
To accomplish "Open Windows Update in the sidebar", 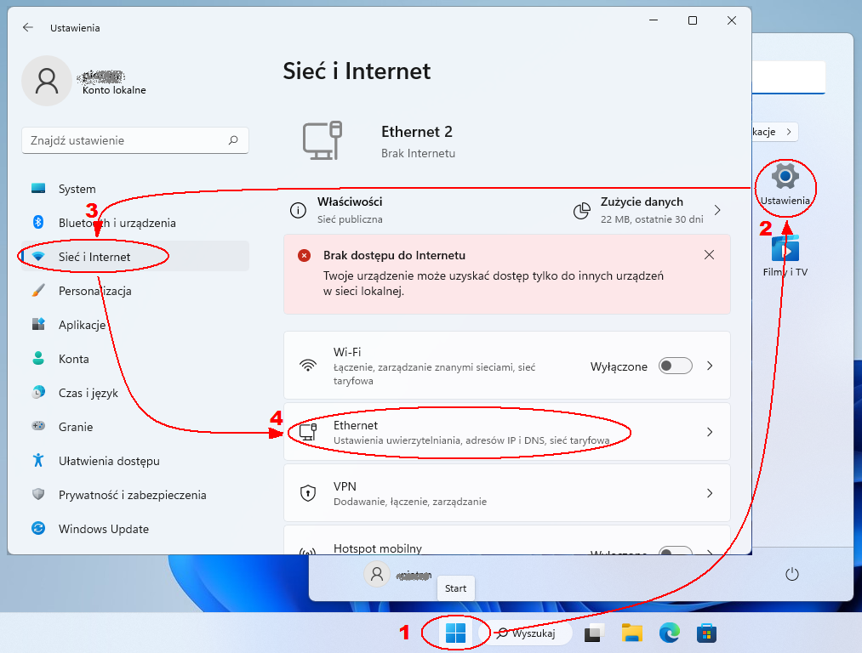I will (x=103, y=529).
